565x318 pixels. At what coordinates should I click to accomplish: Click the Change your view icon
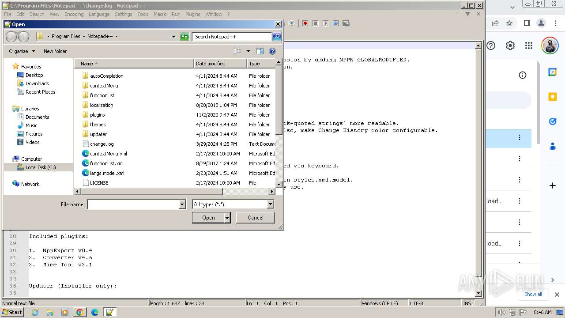click(237, 51)
